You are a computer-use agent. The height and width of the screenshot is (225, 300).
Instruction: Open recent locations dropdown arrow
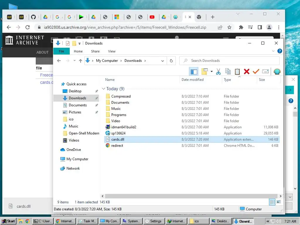[x=74, y=61]
